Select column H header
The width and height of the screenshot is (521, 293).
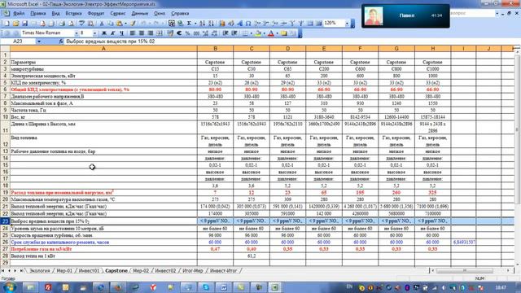(x=432, y=49)
